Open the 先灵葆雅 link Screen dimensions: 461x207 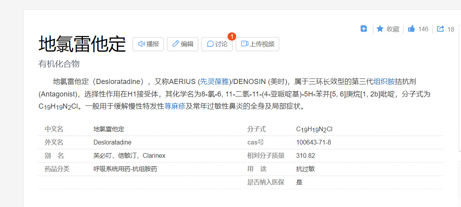(x=215, y=81)
